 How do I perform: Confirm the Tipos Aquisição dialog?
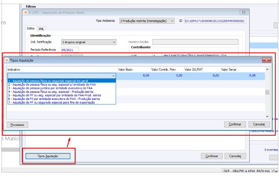(235, 124)
